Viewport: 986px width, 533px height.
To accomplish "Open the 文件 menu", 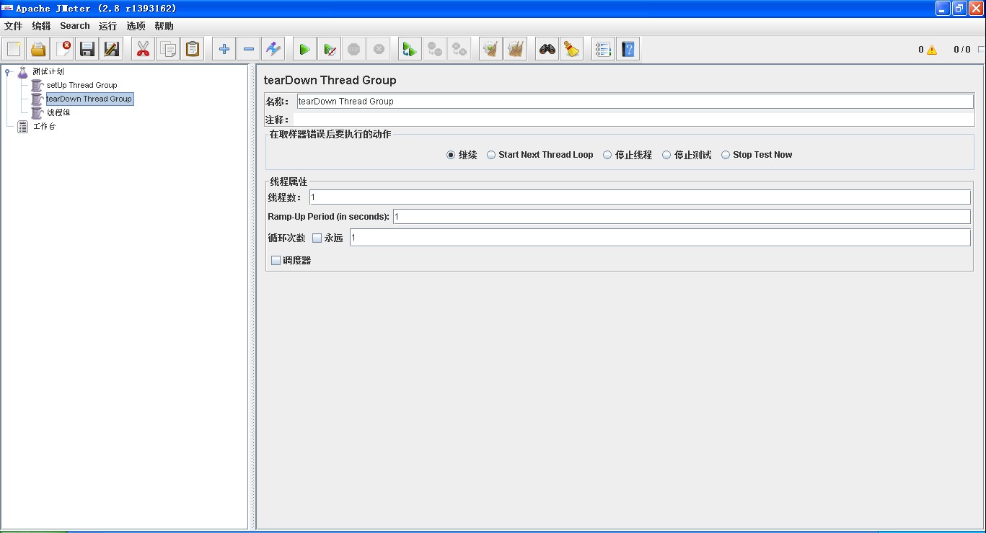I will point(14,26).
